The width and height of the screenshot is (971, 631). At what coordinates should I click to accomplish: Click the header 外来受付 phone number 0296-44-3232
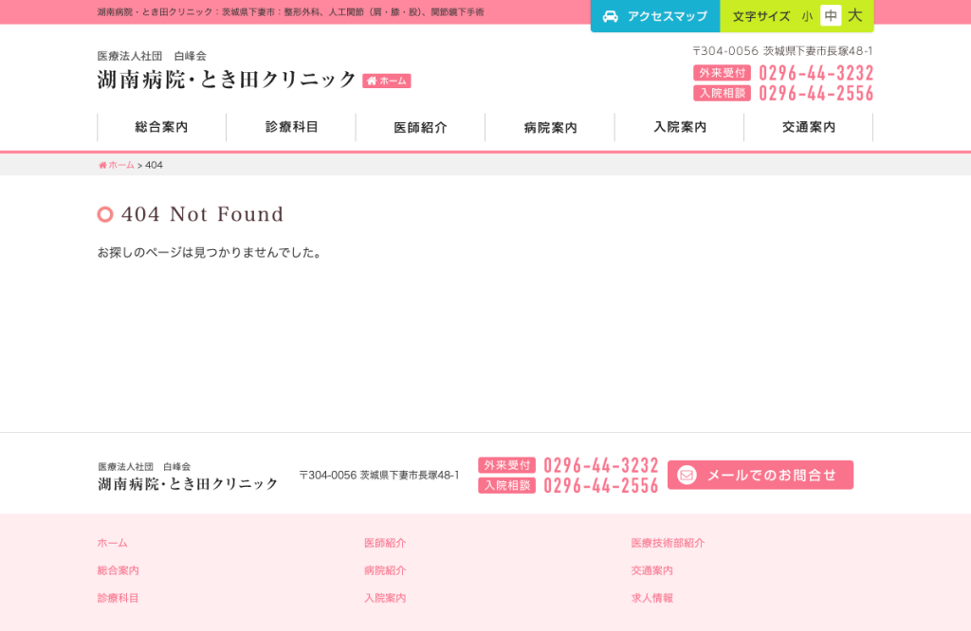pos(816,73)
